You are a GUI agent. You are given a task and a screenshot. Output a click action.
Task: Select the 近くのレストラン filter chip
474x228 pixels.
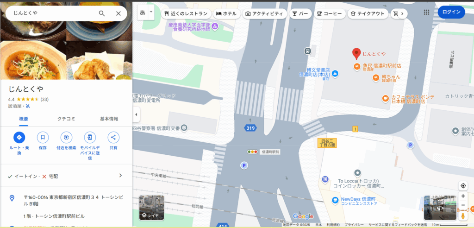(x=186, y=13)
